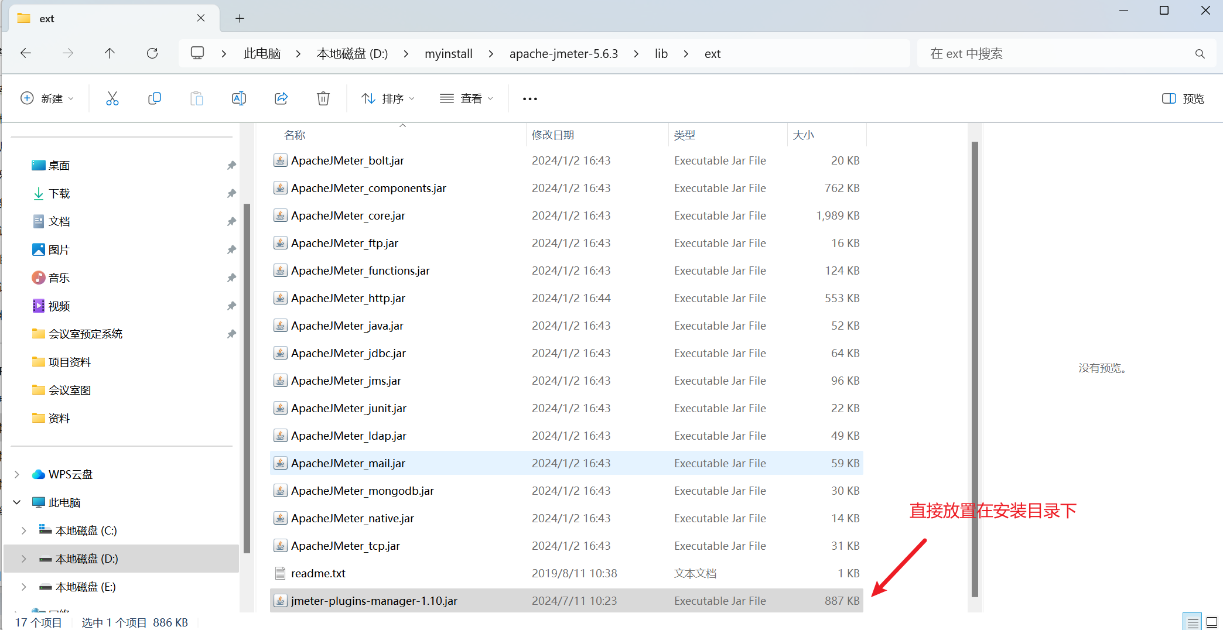Expand the 本地磁盘 (D:) tree node

24,559
